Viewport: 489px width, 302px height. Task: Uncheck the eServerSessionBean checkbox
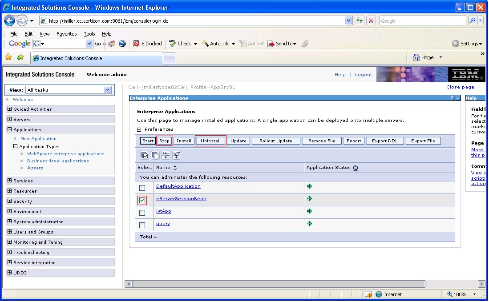pos(142,201)
